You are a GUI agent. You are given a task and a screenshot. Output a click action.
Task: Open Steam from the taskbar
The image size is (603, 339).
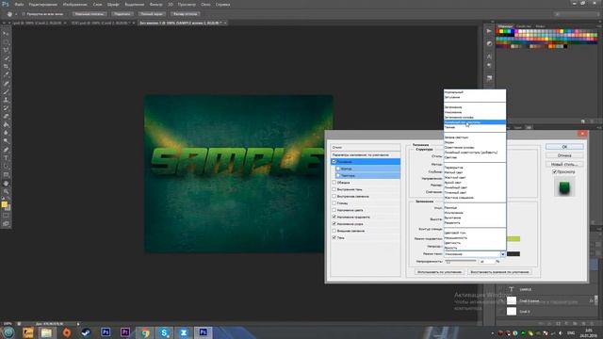coord(86,332)
